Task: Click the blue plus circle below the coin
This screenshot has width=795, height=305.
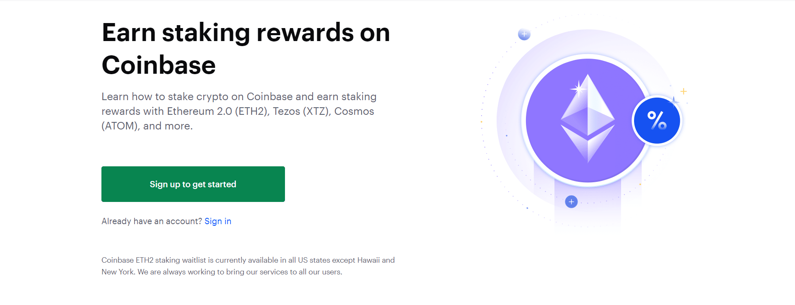Action: 571,202
